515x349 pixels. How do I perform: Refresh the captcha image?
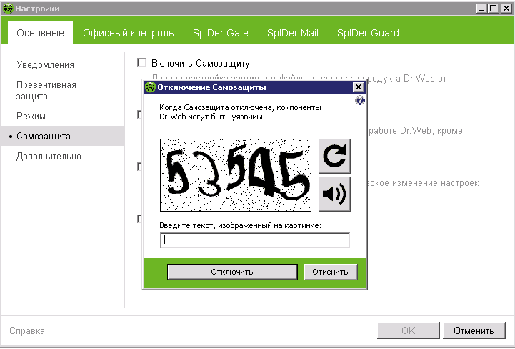[x=334, y=157]
